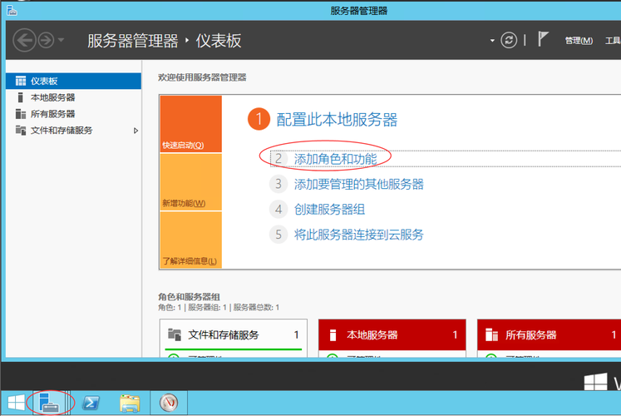Image resolution: width=621 pixels, height=416 pixels.
Task: Click the back navigation arrow
Action: (25, 41)
